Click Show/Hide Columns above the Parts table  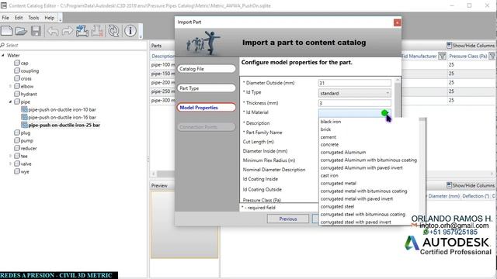pyautogui.click(x=471, y=46)
